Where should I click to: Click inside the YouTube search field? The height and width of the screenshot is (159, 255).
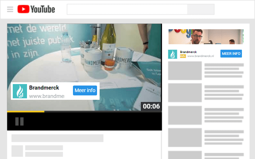pos(127,9)
